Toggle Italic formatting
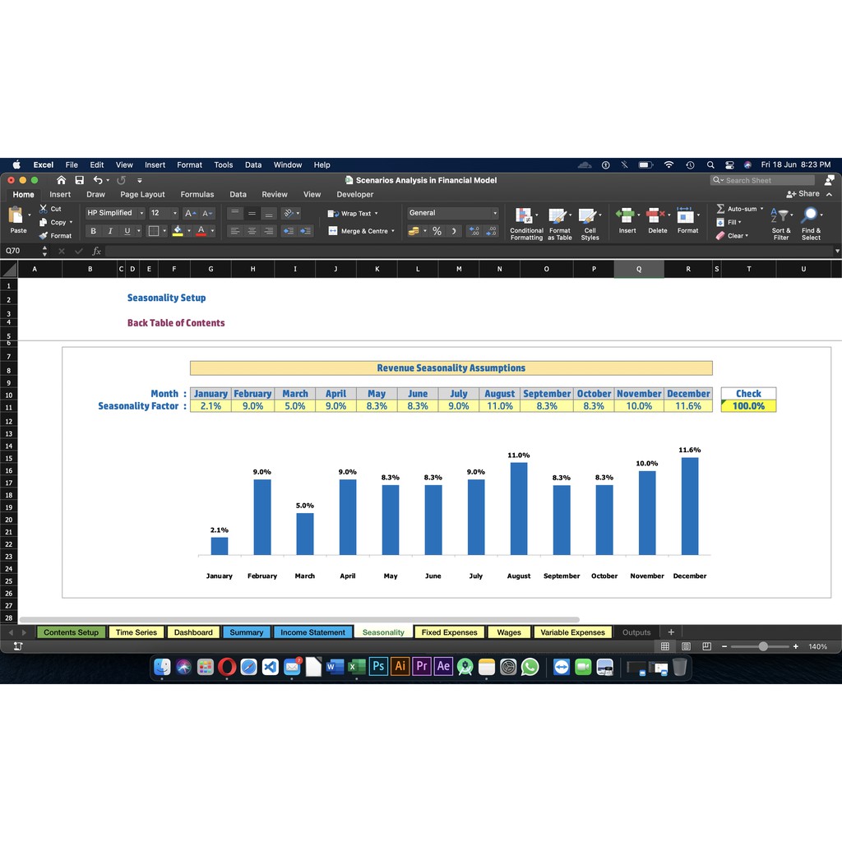 110,232
